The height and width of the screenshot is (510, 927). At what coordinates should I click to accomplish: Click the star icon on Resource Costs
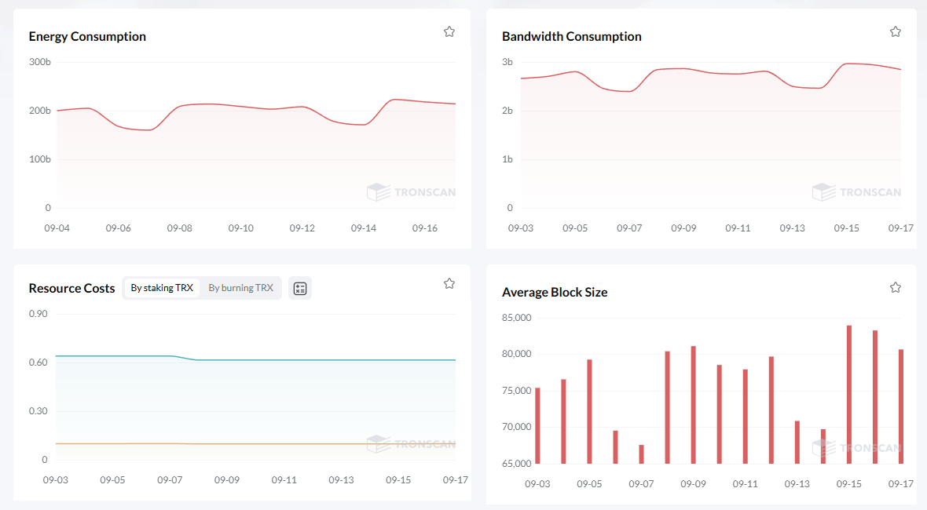click(x=449, y=283)
